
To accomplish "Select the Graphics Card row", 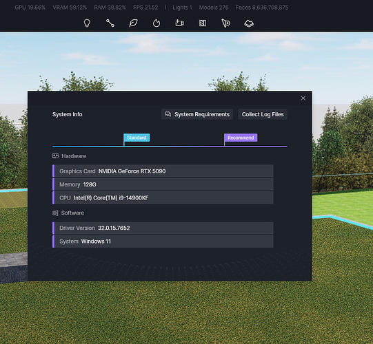I will click(163, 171).
